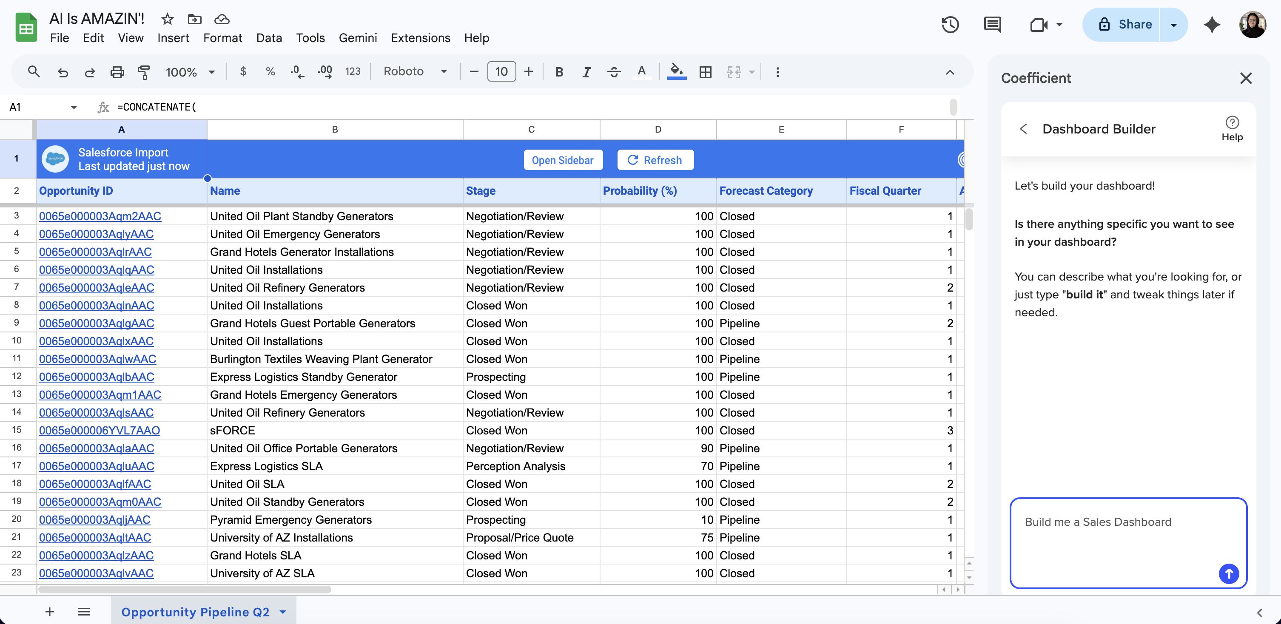Open the more number formats menu

[353, 71]
